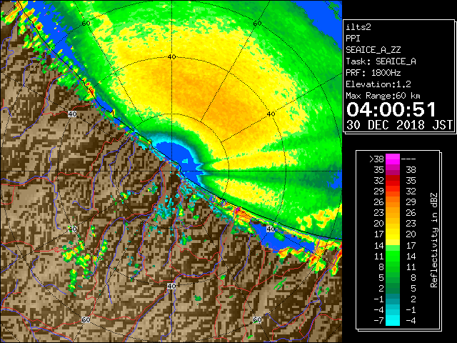457x343 pixels.
Task: Click the 'Elevation:1.2' line
Action: (378, 84)
